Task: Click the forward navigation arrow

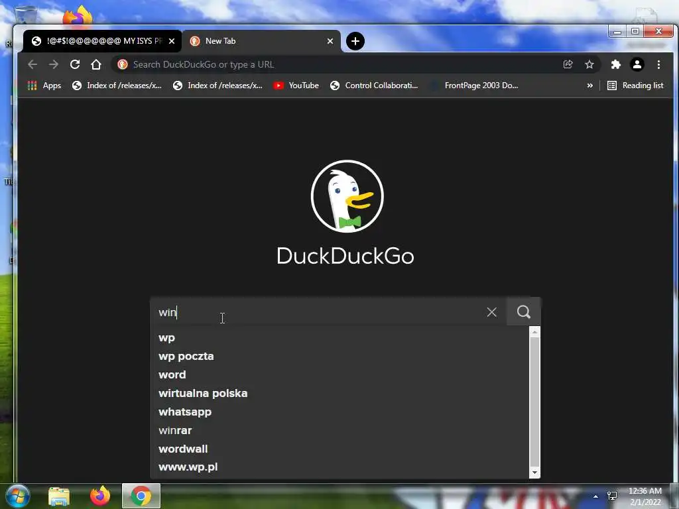Action: (54, 64)
